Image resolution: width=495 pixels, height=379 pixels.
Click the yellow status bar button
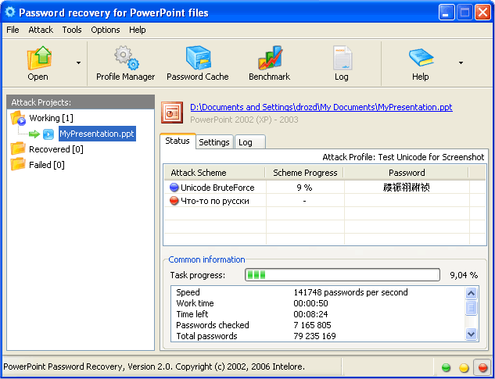click(x=464, y=367)
